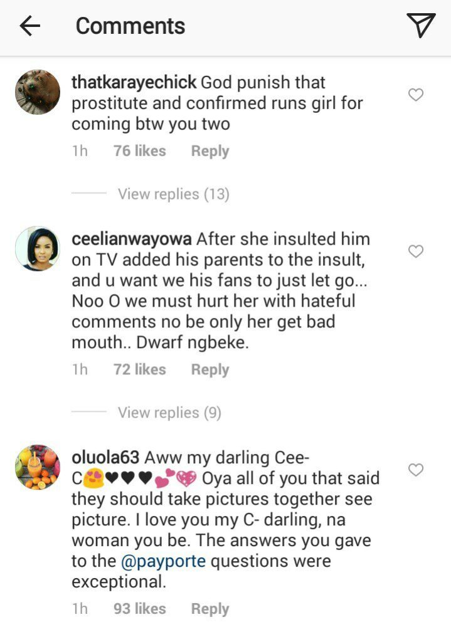View the 72 likes list
Image resolution: width=451 pixels, height=642 pixels.
tap(139, 370)
